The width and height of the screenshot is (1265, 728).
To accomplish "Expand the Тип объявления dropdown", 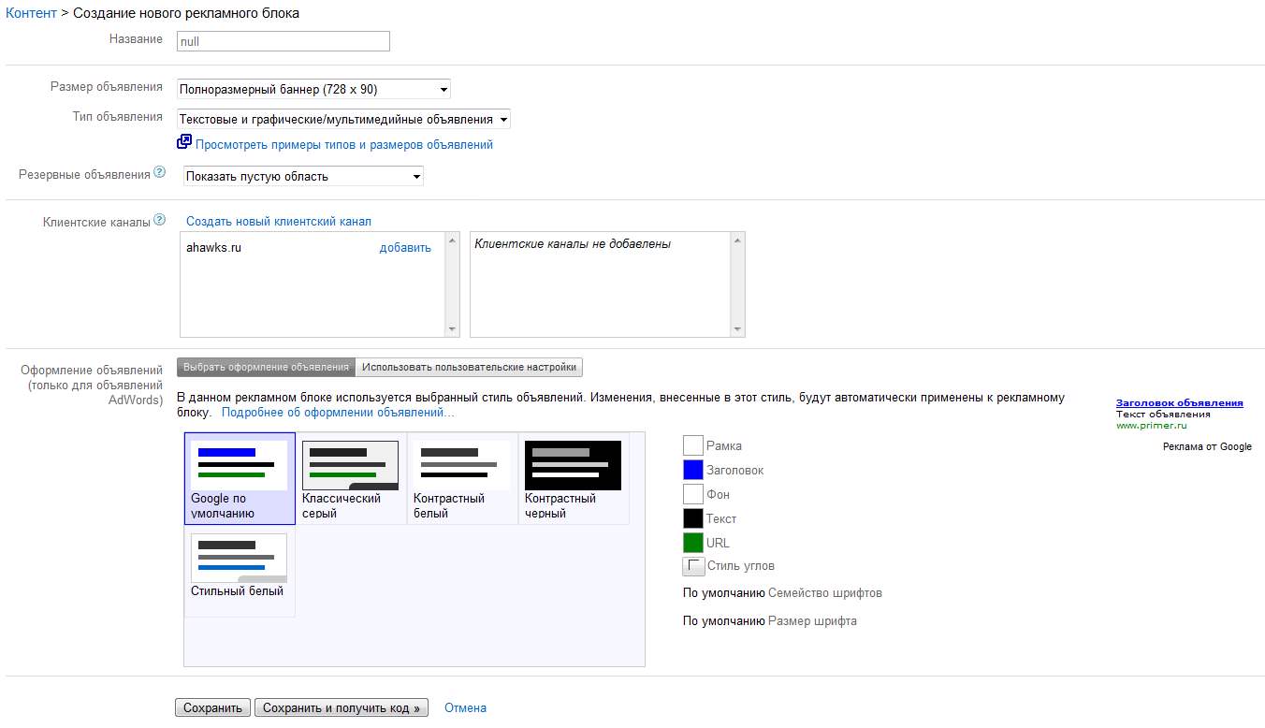I will point(343,120).
